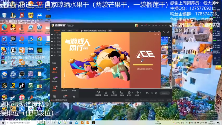This screenshot has height=125, width=222.
Task: Click the yellow ACE loading progress bar
Action: [x=143, y=65]
